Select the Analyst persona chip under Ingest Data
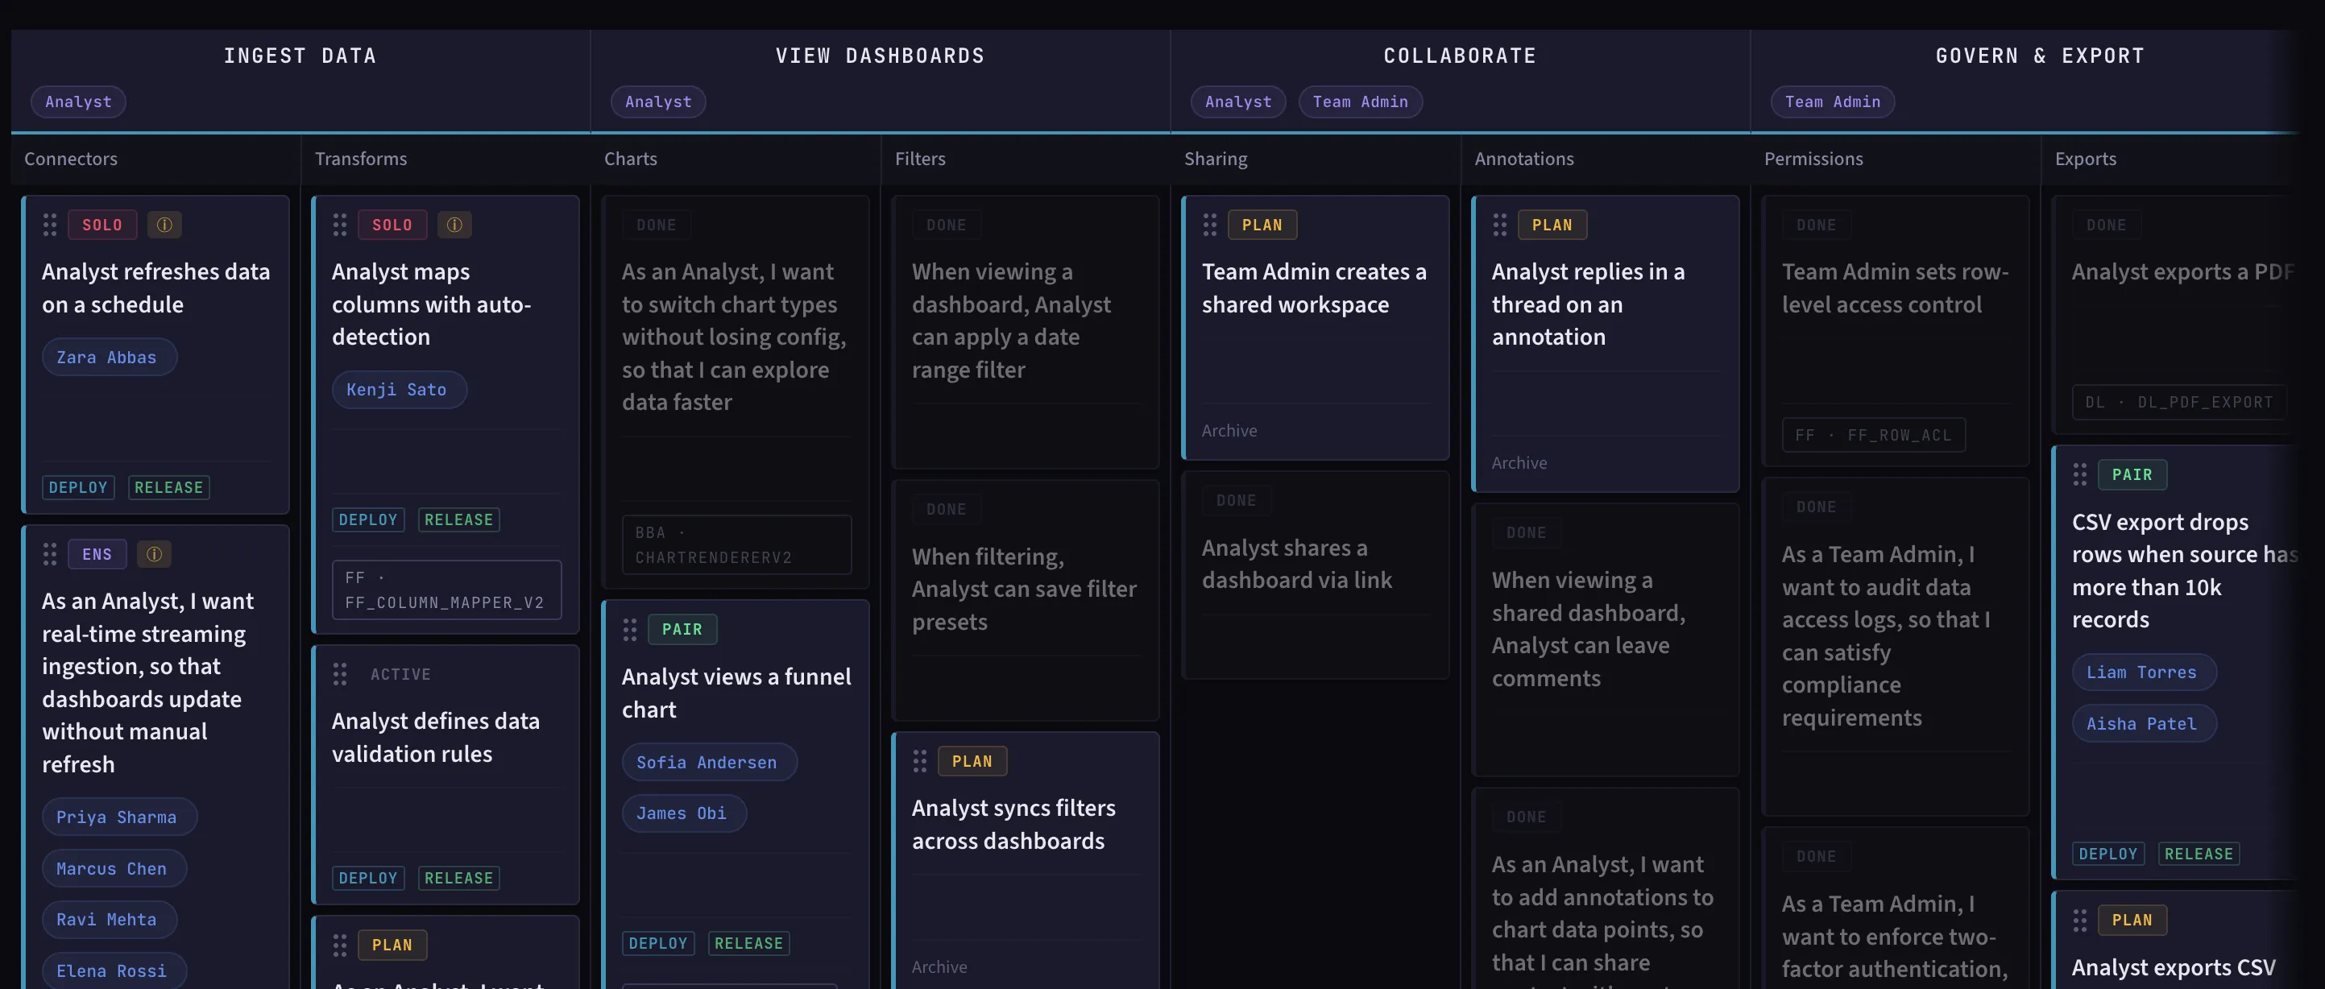 pyautogui.click(x=78, y=102)
